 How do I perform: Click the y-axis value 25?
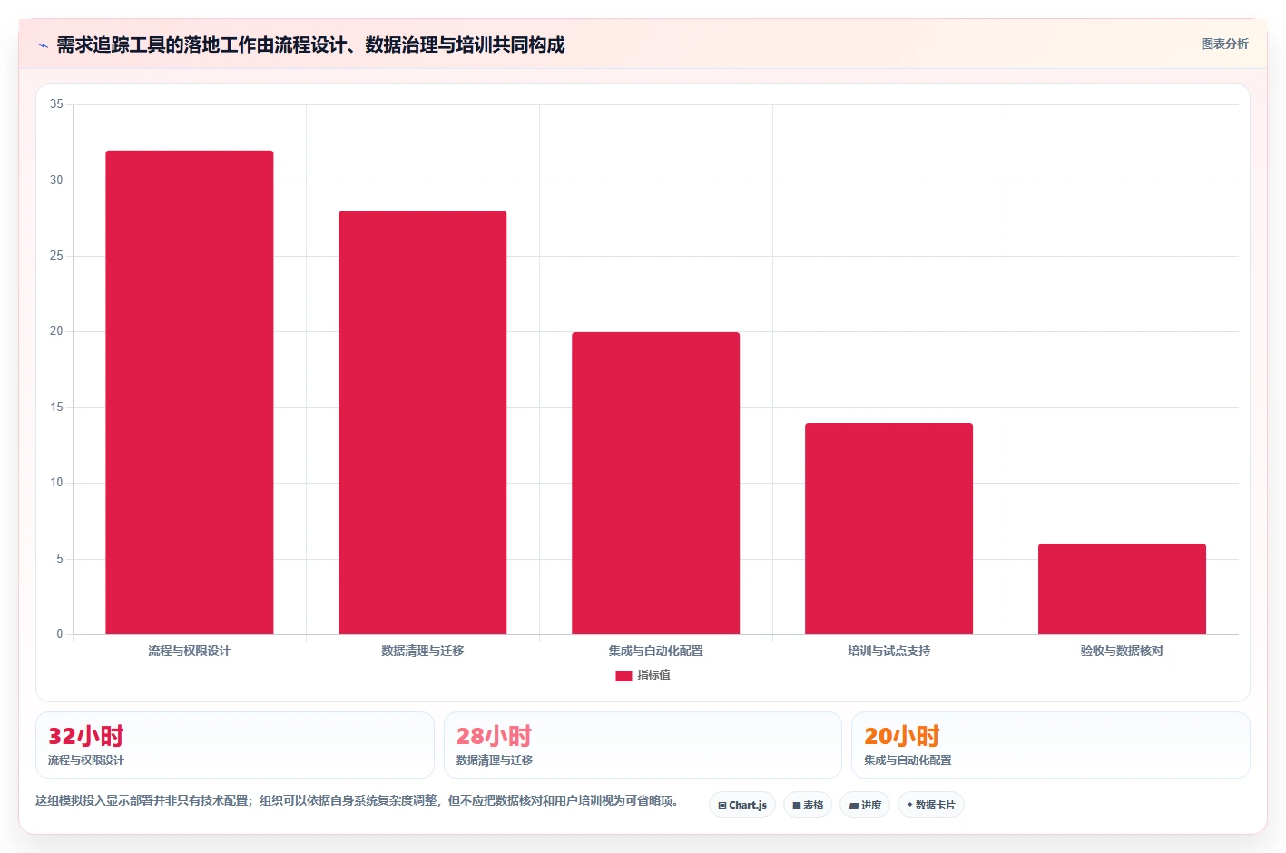[x=56, y=256]
